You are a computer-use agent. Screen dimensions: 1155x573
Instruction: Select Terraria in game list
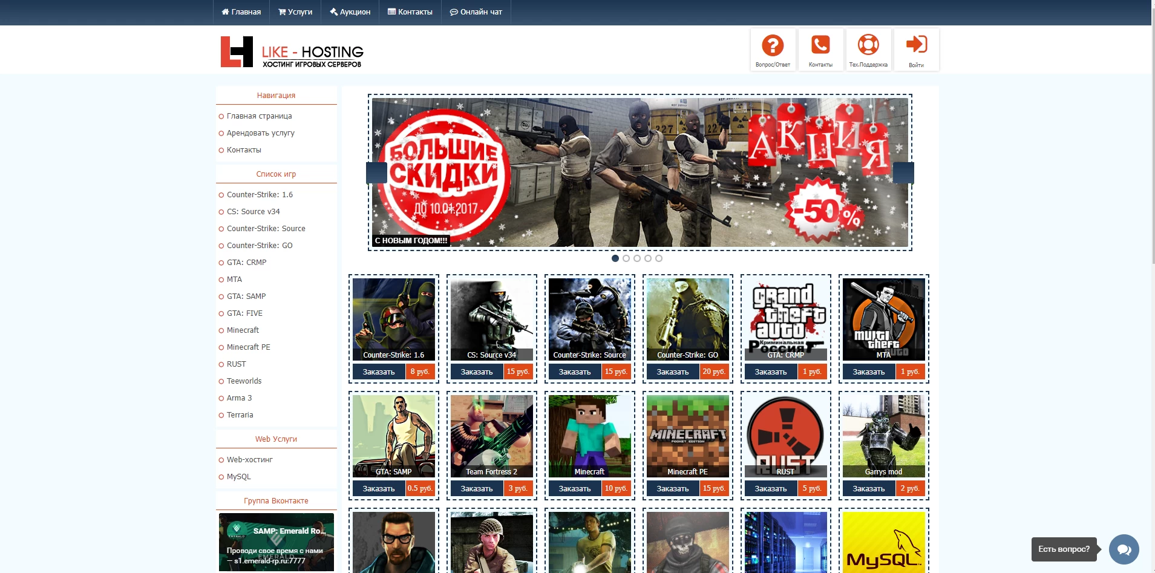[240, 415]
